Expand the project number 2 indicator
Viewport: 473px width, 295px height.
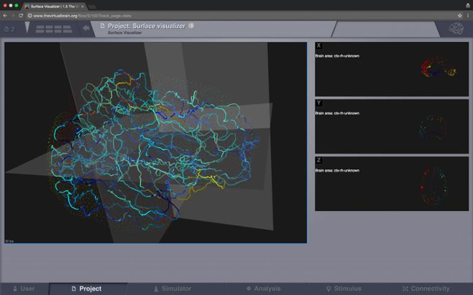point(10,29)
